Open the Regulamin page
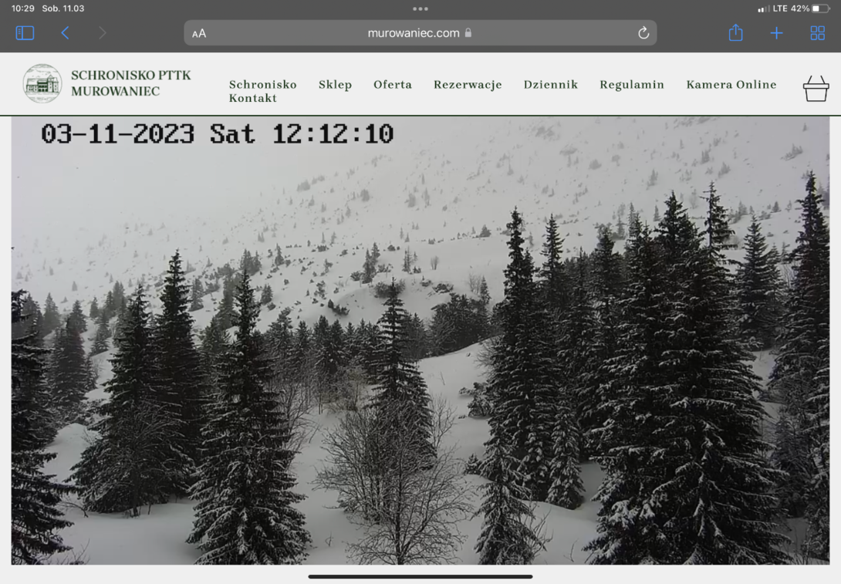Viewport: 841px width, 584px height. point(632,85)
